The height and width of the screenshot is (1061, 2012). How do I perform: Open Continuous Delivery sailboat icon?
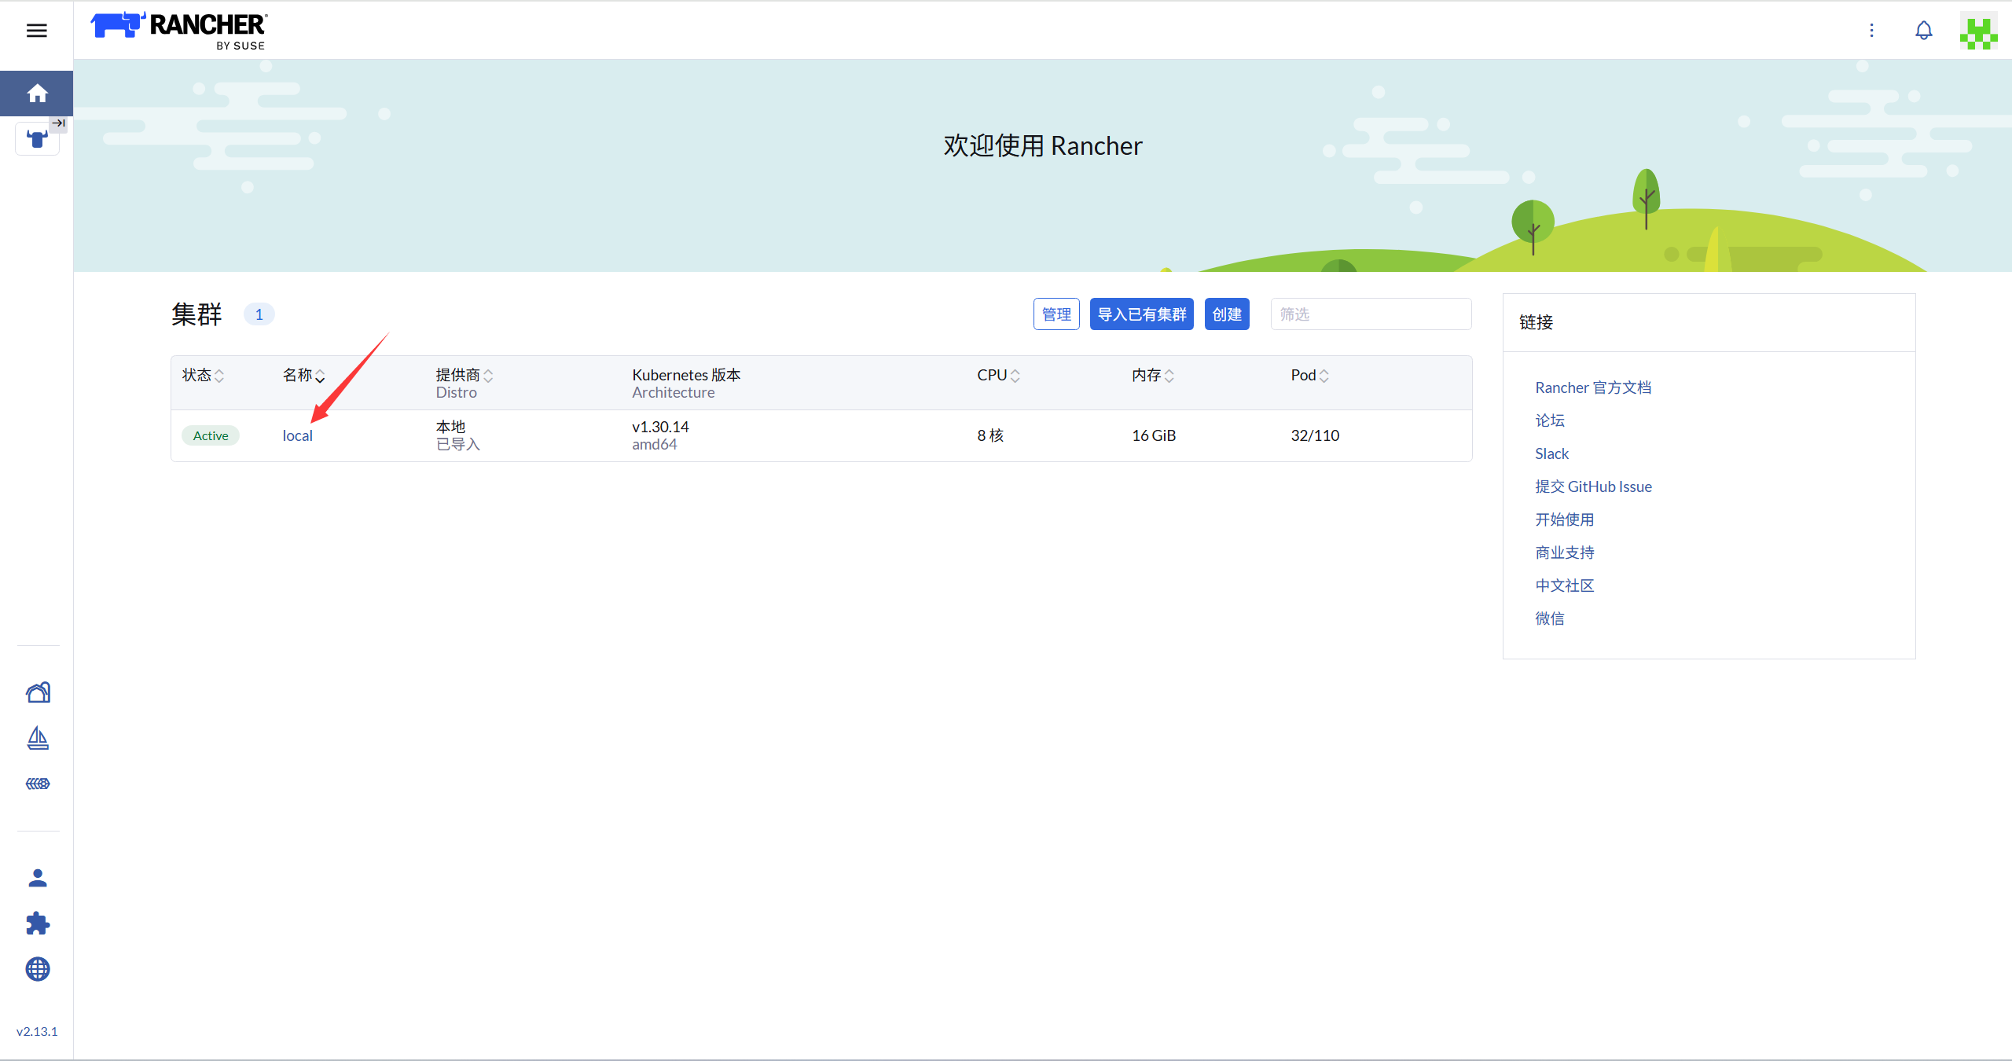pyautogui.click(x=38, y=738)
